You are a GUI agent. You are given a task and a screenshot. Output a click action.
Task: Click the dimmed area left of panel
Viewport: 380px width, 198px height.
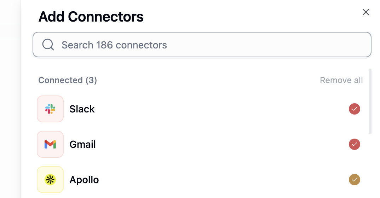10,99
